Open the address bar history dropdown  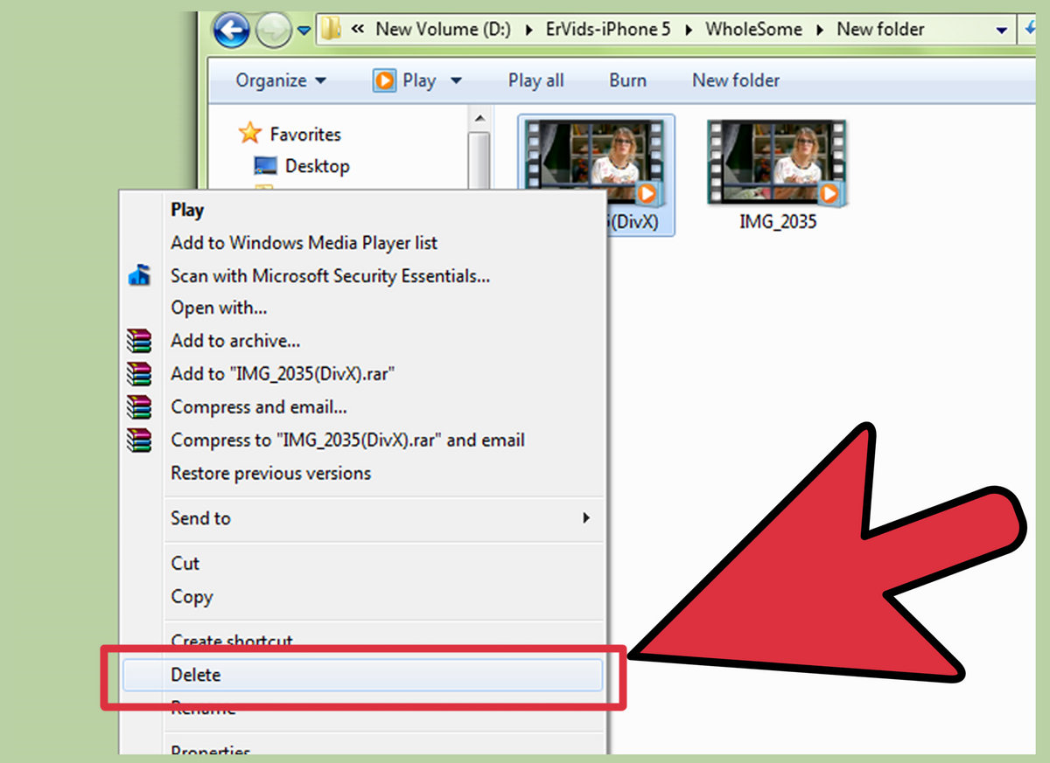(1003, 29)
